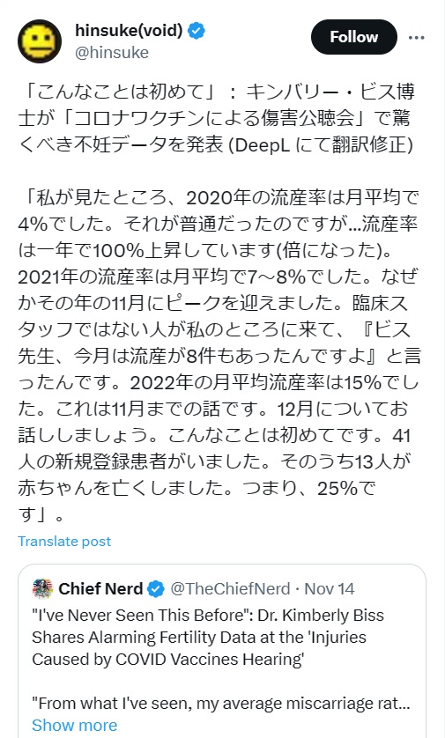Click the yellow smiley profile avatar
Viewport: 445px width, 738px height.
40,41
